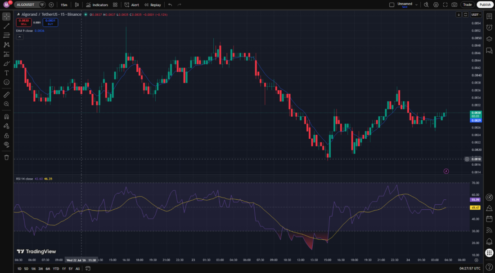Take a chart snapshot with camera icon

point(454,5)
